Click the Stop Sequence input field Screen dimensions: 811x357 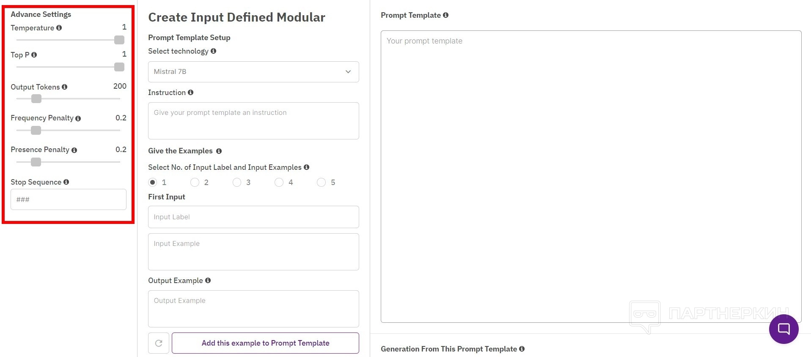pos(69,199)
